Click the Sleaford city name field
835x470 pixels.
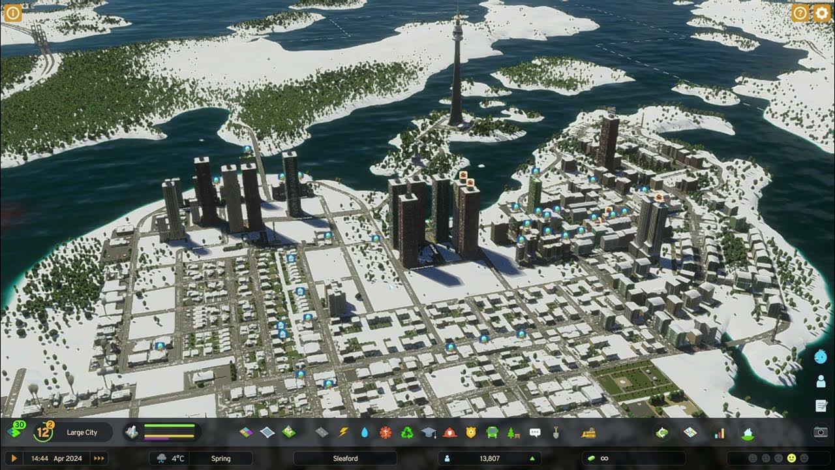344,458
